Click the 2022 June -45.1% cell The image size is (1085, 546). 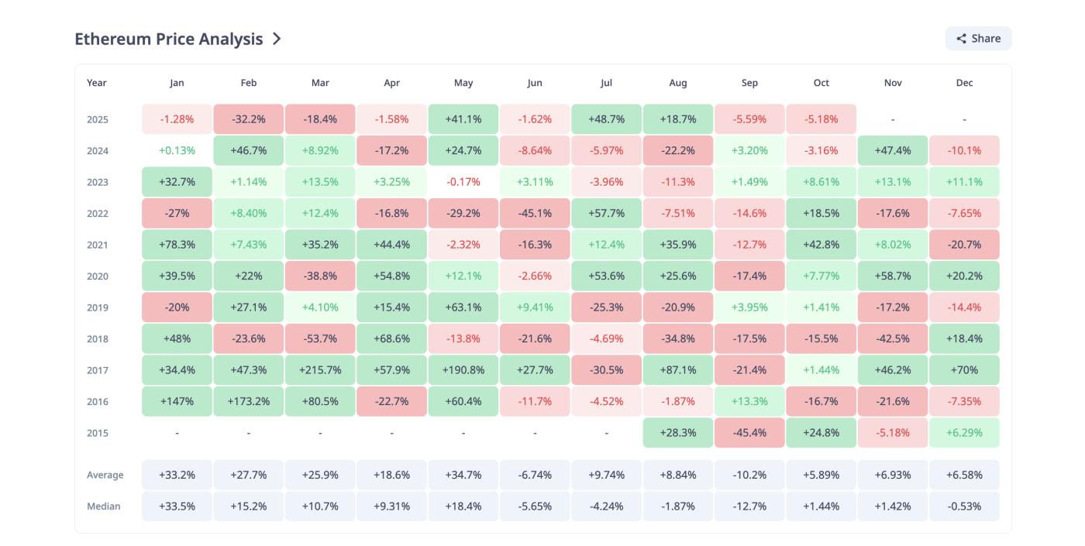(x=535, y=213)
